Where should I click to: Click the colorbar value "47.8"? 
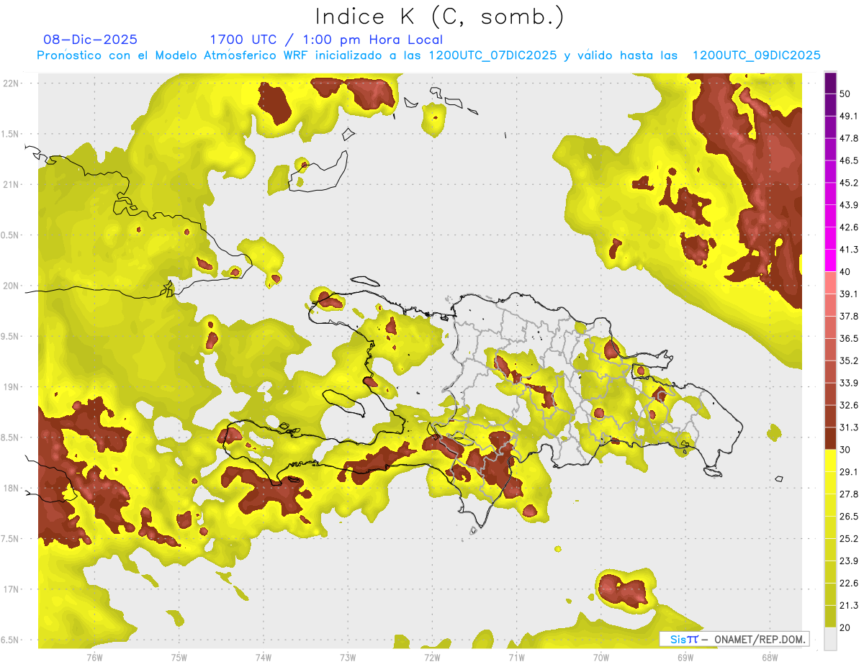849,138
